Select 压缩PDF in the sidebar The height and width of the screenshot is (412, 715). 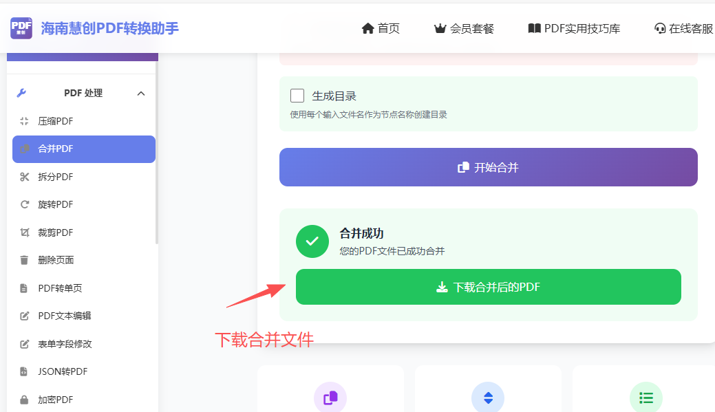(84, 121)
